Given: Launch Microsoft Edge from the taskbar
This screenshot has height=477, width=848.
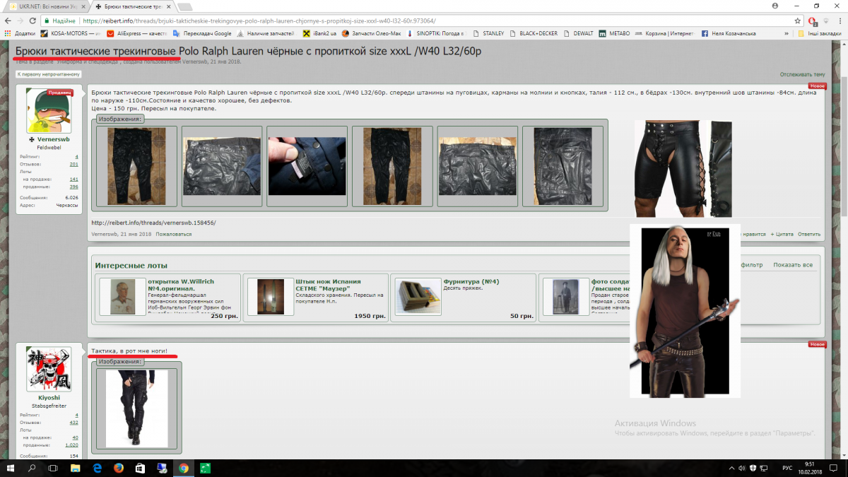Looking at the screenshot, I should 97,468.
